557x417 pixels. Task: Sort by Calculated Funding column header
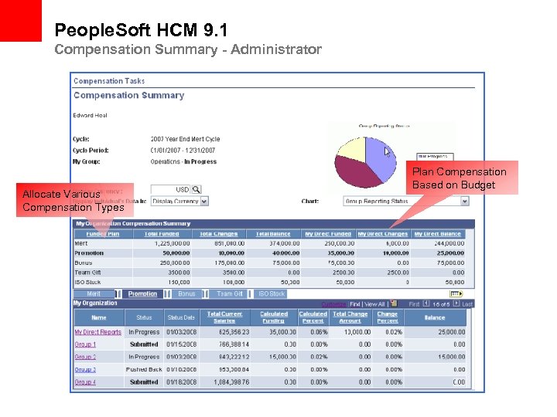pyautogui.click(x=274, y=317)
